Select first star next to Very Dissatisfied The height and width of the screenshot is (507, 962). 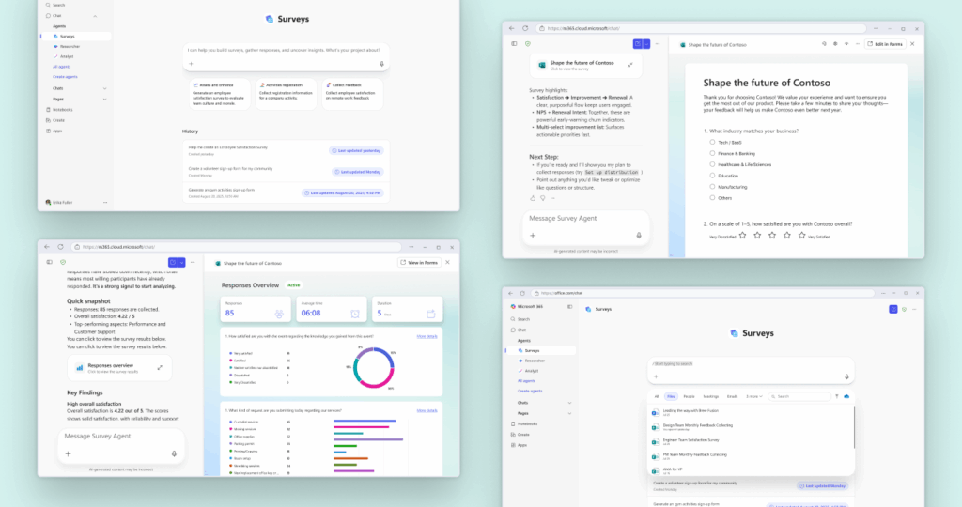coord(742,236)
